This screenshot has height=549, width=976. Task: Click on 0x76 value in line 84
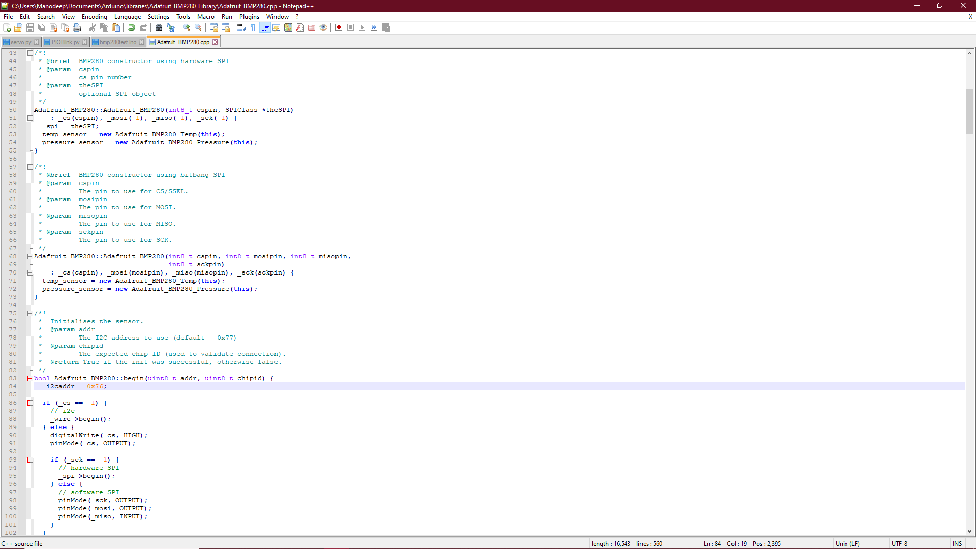(x=95, y=386)
